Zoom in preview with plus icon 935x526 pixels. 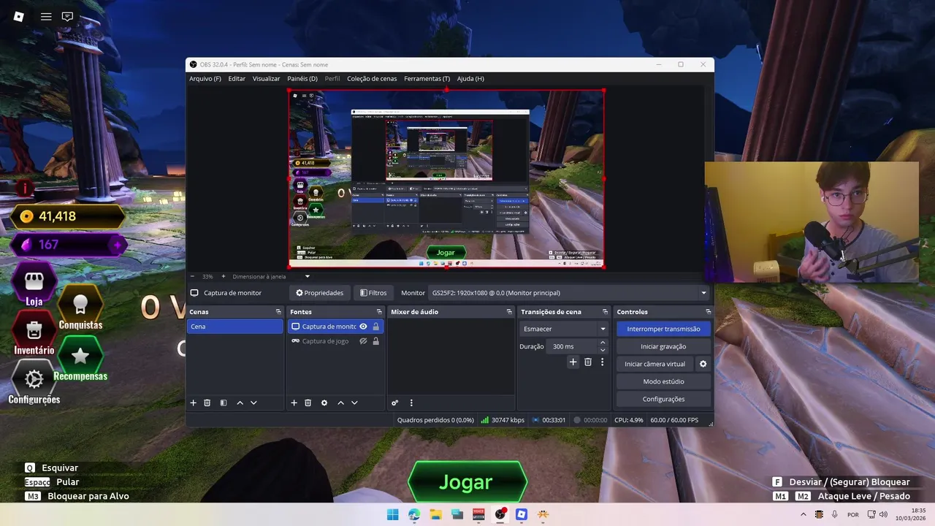(224, 276)
